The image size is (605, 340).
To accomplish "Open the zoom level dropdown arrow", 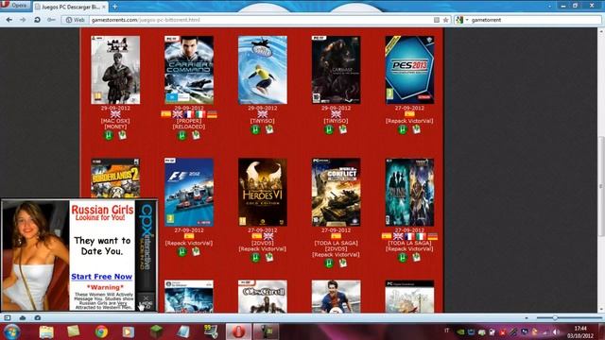I will point(527,318).
